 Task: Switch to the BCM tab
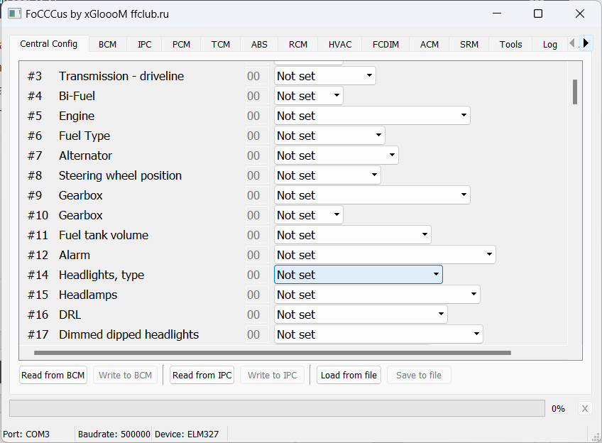(x=107, y=44)
